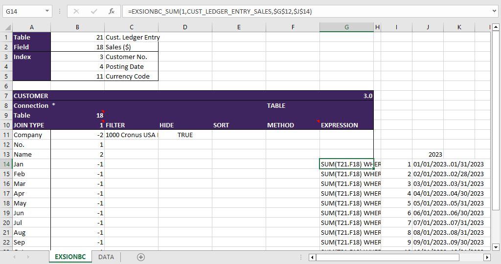Screen dimensions: 501x264
Task: Click the horizontal scrollbar right arrow
Action: (x=487, y=257)
